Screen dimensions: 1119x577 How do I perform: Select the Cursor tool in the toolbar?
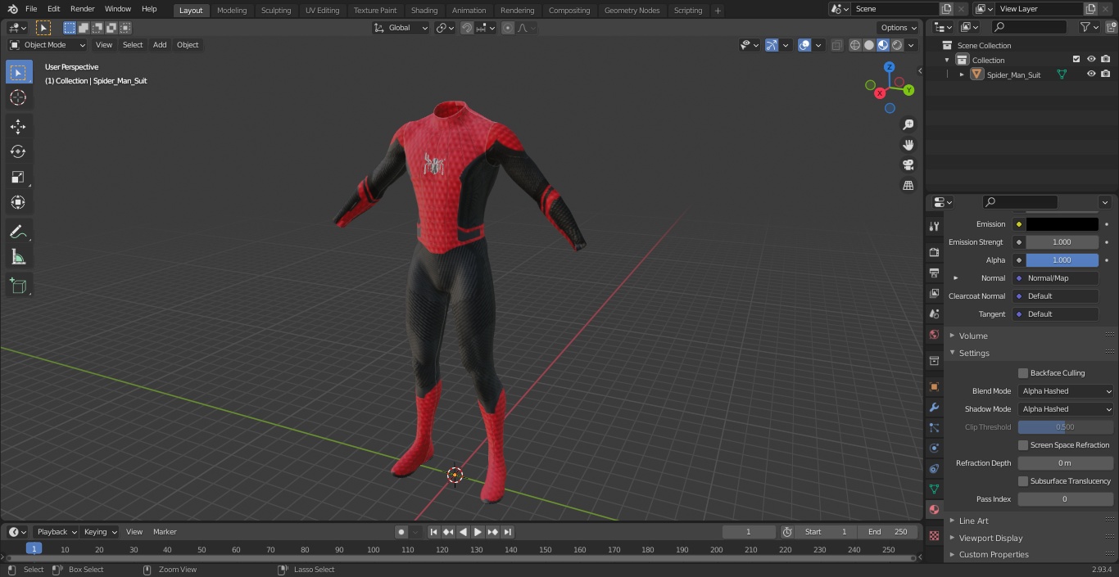pos(18,97)
